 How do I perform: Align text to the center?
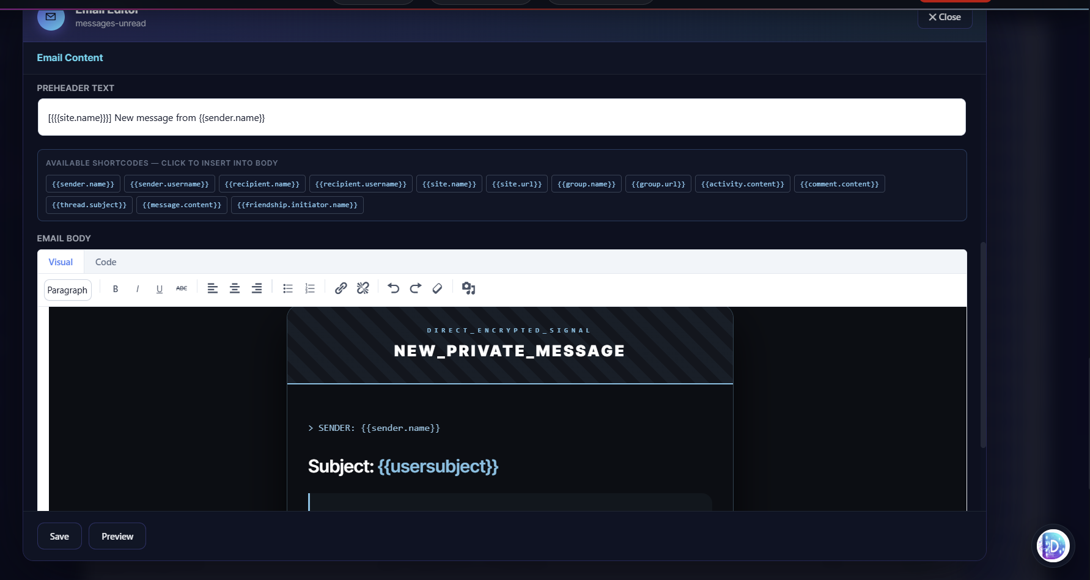(235, 288)
